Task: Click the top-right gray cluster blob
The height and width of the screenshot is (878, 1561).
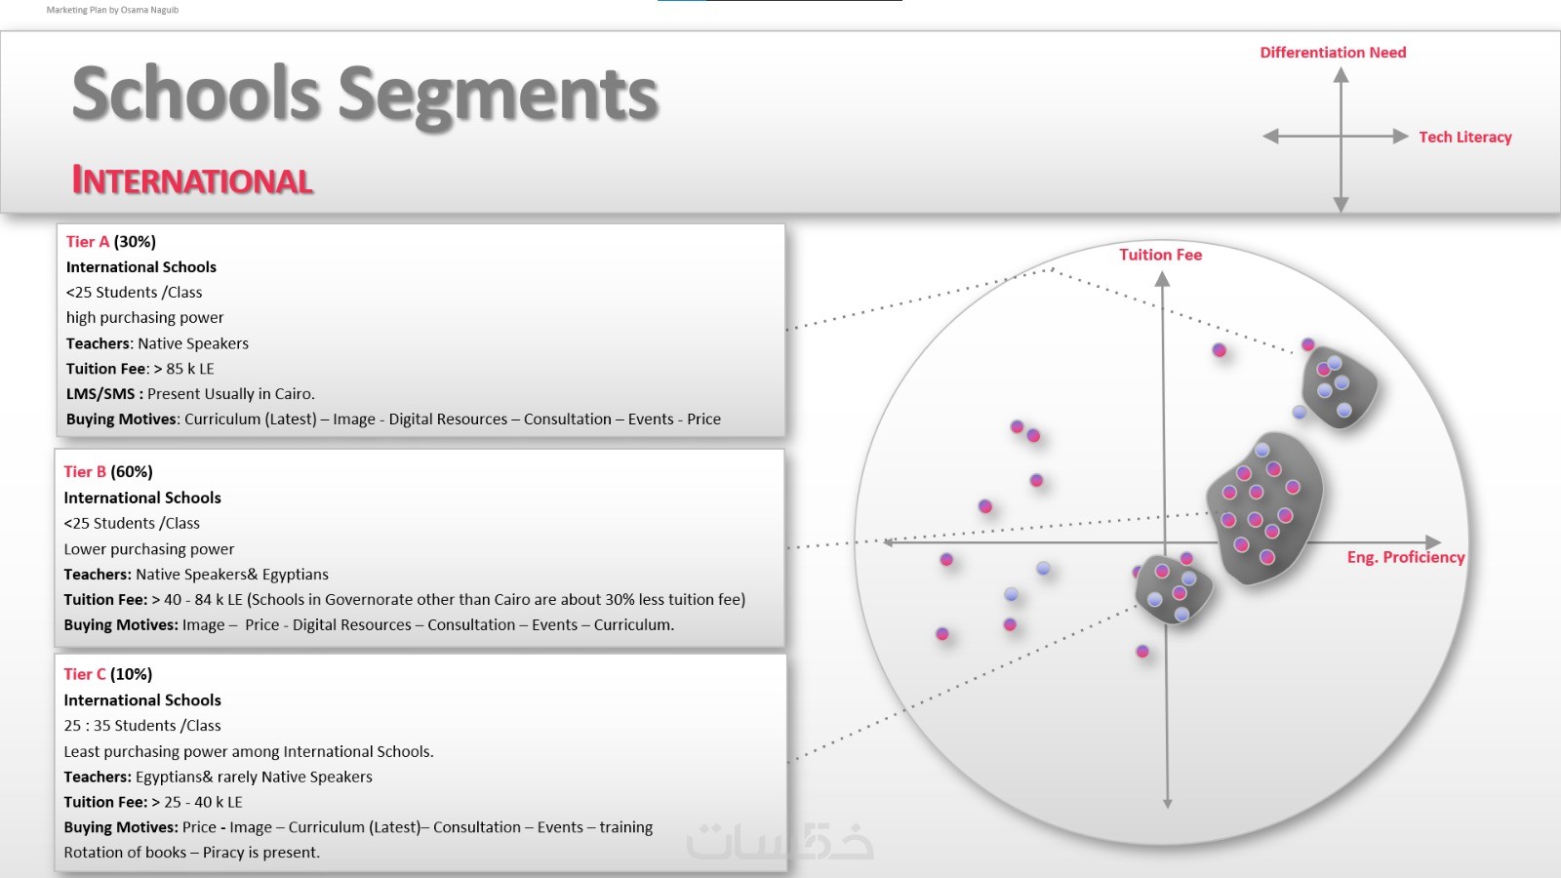Action: 1340,385
